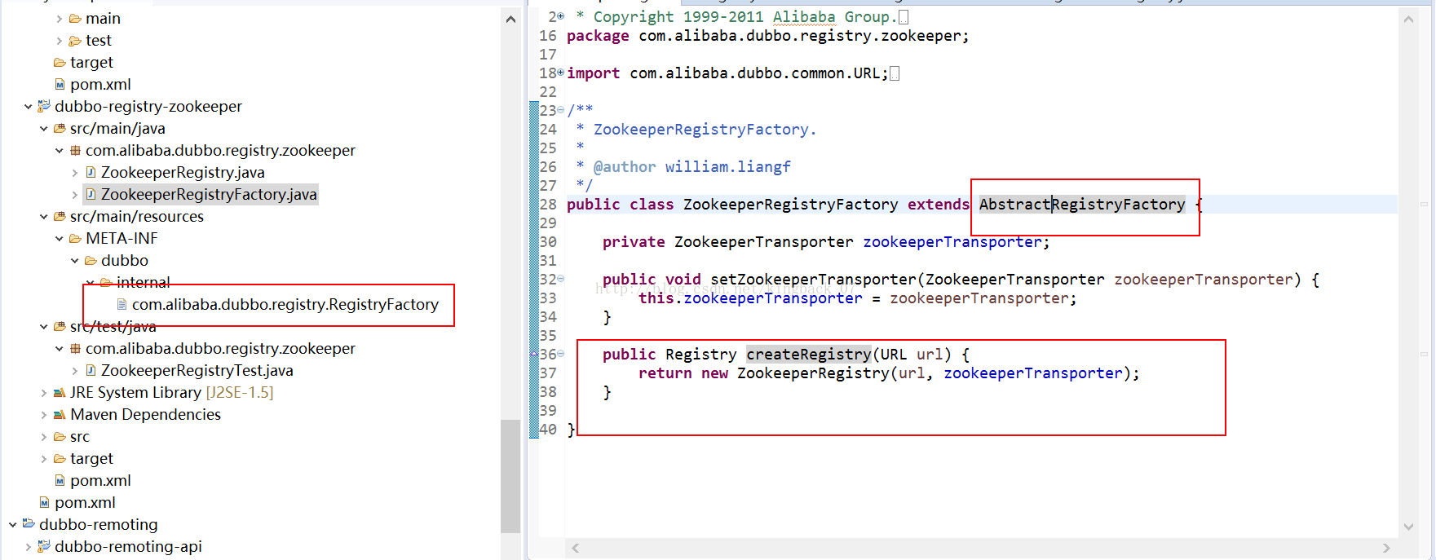Image resolution: width=1436 pixels, height=560 pixels.
Task: Click the src/main/resources folder icon
Action: pos(60,216)
